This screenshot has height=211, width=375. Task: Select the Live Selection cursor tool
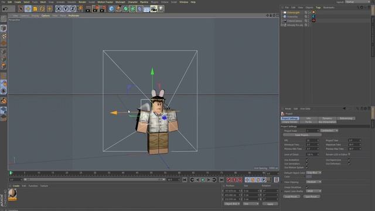click(21, 9)
